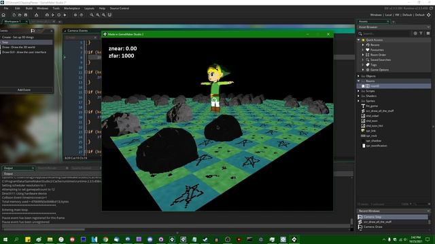This screenshot has width=435, height=244.
Task: Add a new workspace tab
Action: point(60,22)
